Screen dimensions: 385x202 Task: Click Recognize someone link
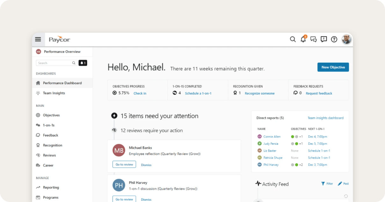[x=259, y=94]
